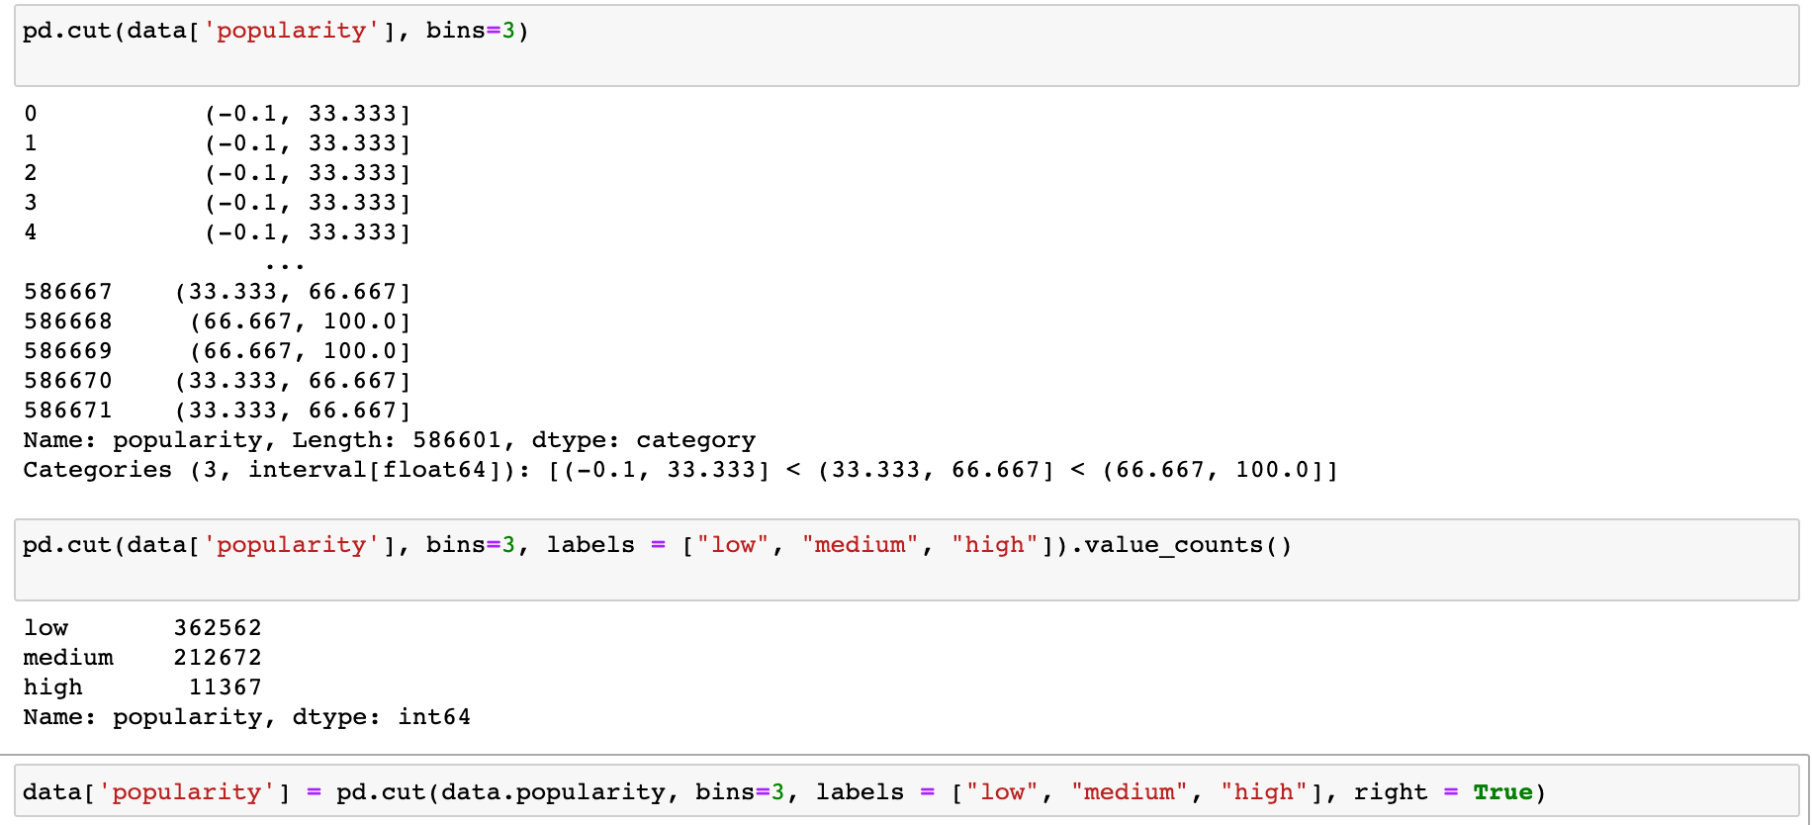The image size is (1812, 825).
Task: Click the Categories interval summary line
Action: pyautogui.click(x=680, y=470)
